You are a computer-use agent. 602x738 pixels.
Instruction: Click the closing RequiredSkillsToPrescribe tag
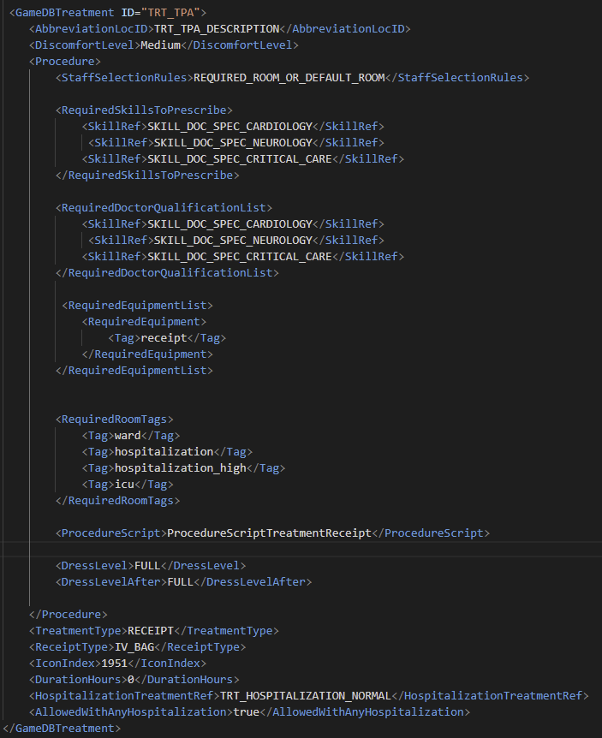click(x=147, y=176)
